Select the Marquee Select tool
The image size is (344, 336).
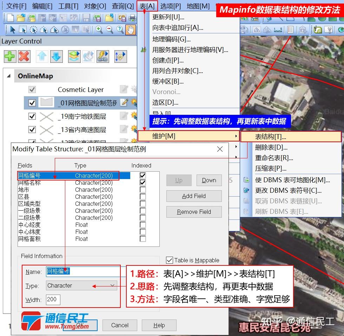[x=23, y=29]
